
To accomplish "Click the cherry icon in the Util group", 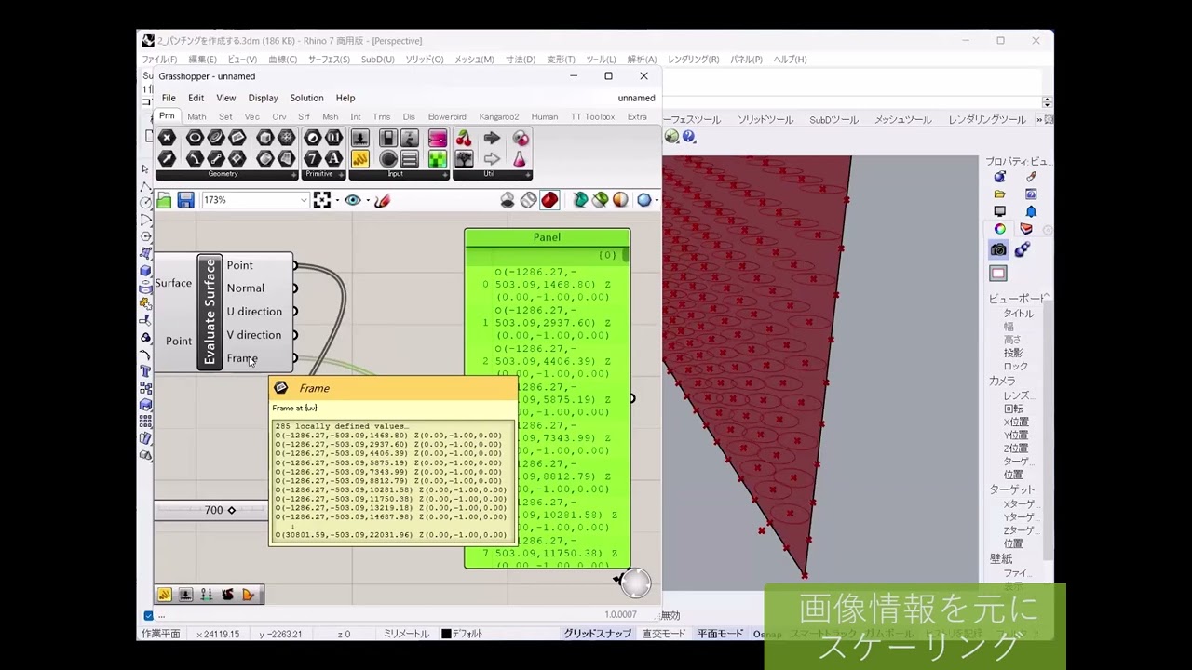I will (x=464, y=138).
